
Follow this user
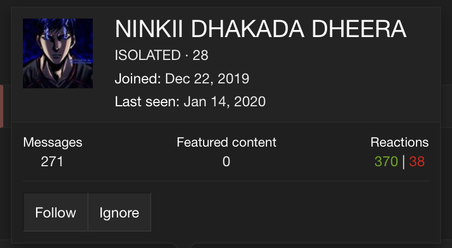pyautogui.click(x=56, y=213)
